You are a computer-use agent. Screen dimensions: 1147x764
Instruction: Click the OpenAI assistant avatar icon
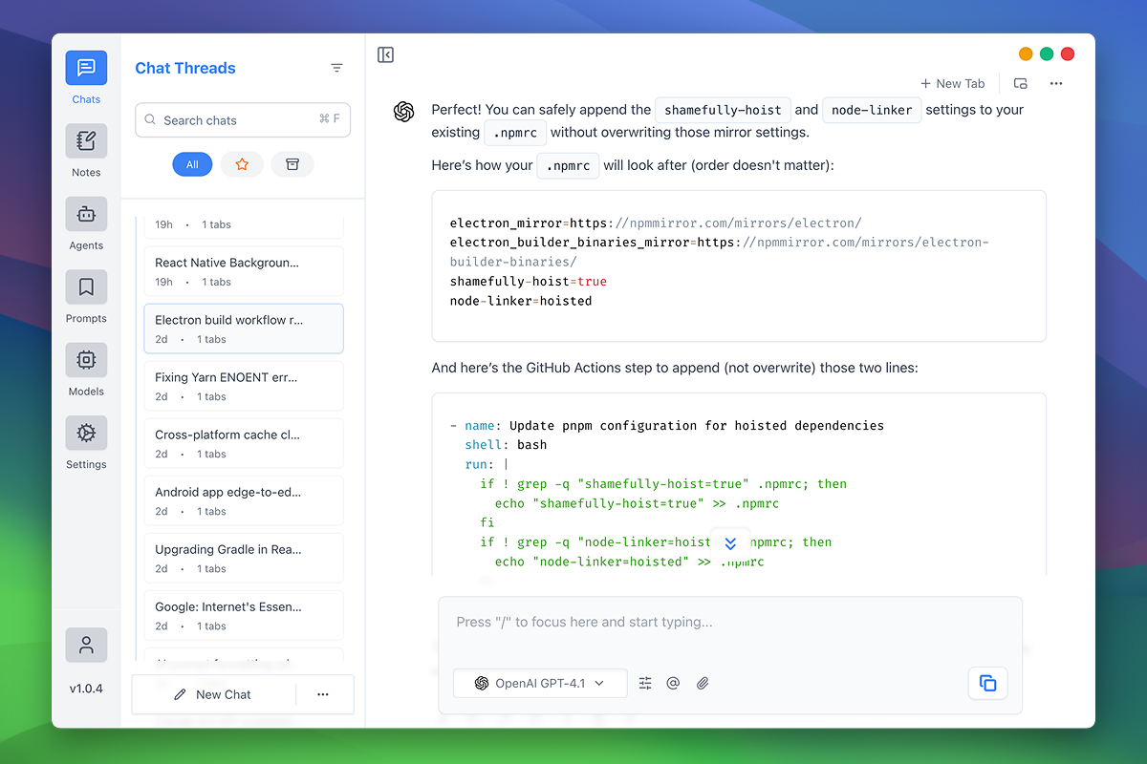coord(403,112)
